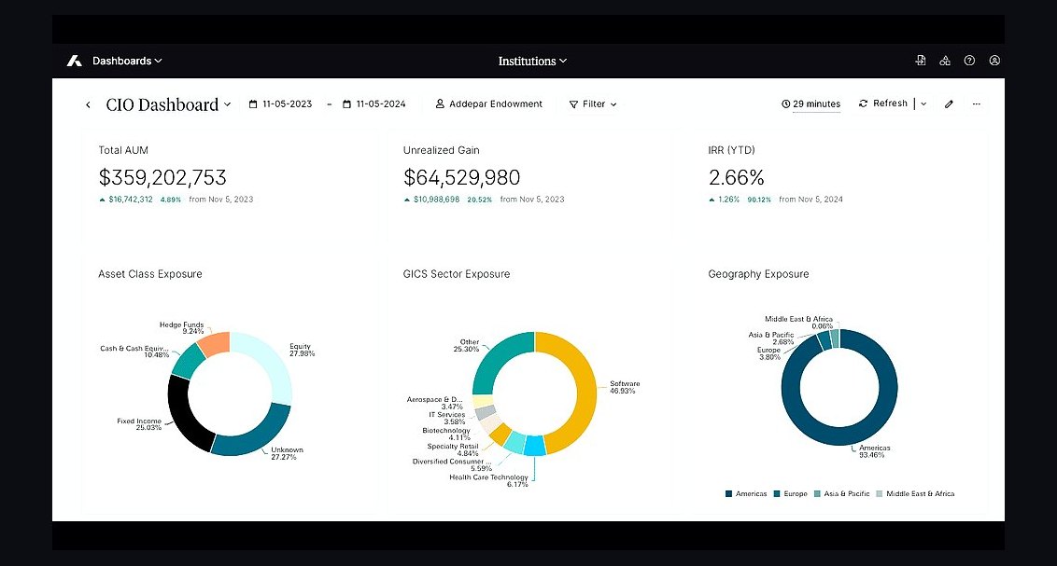Image resolution: width=1057 pixels, height=566 pixels.
Task: Click the Refresh button
Action: click(883, 103)
